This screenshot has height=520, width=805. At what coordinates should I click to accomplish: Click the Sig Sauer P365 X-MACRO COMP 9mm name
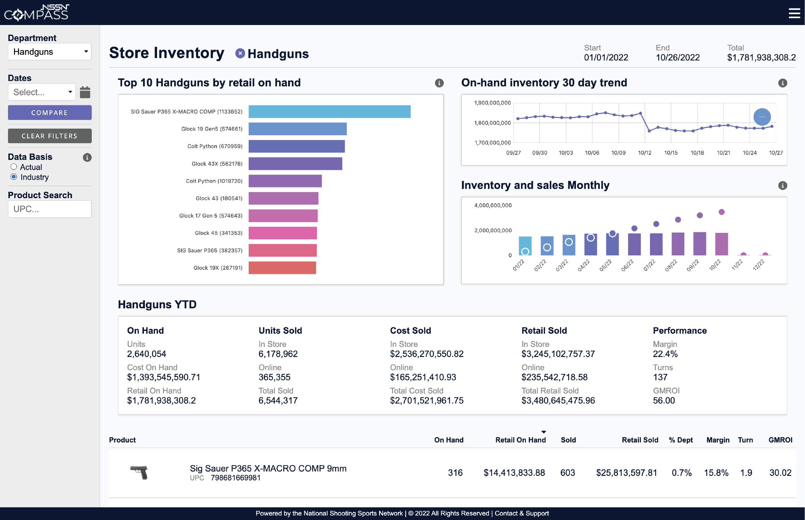coord(268,469)
